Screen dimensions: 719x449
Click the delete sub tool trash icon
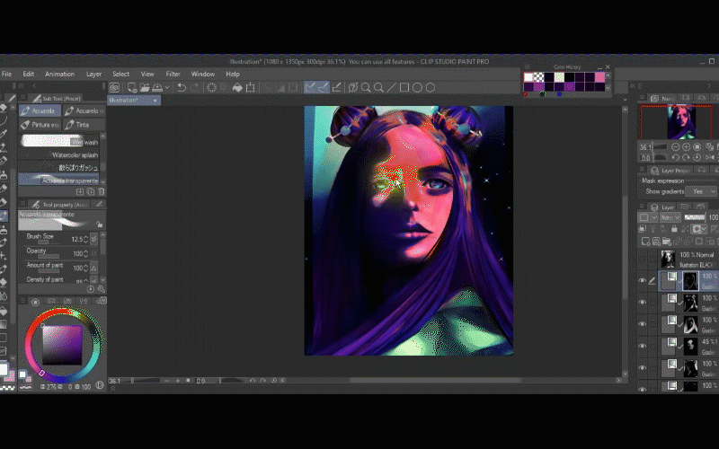[101, 190]
